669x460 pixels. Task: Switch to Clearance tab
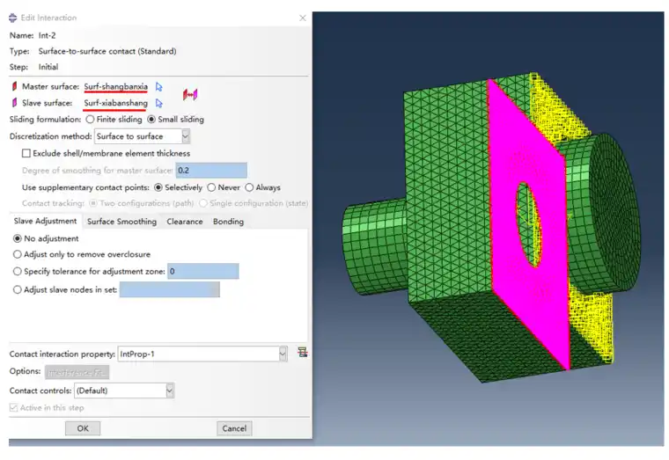point(184,222)
